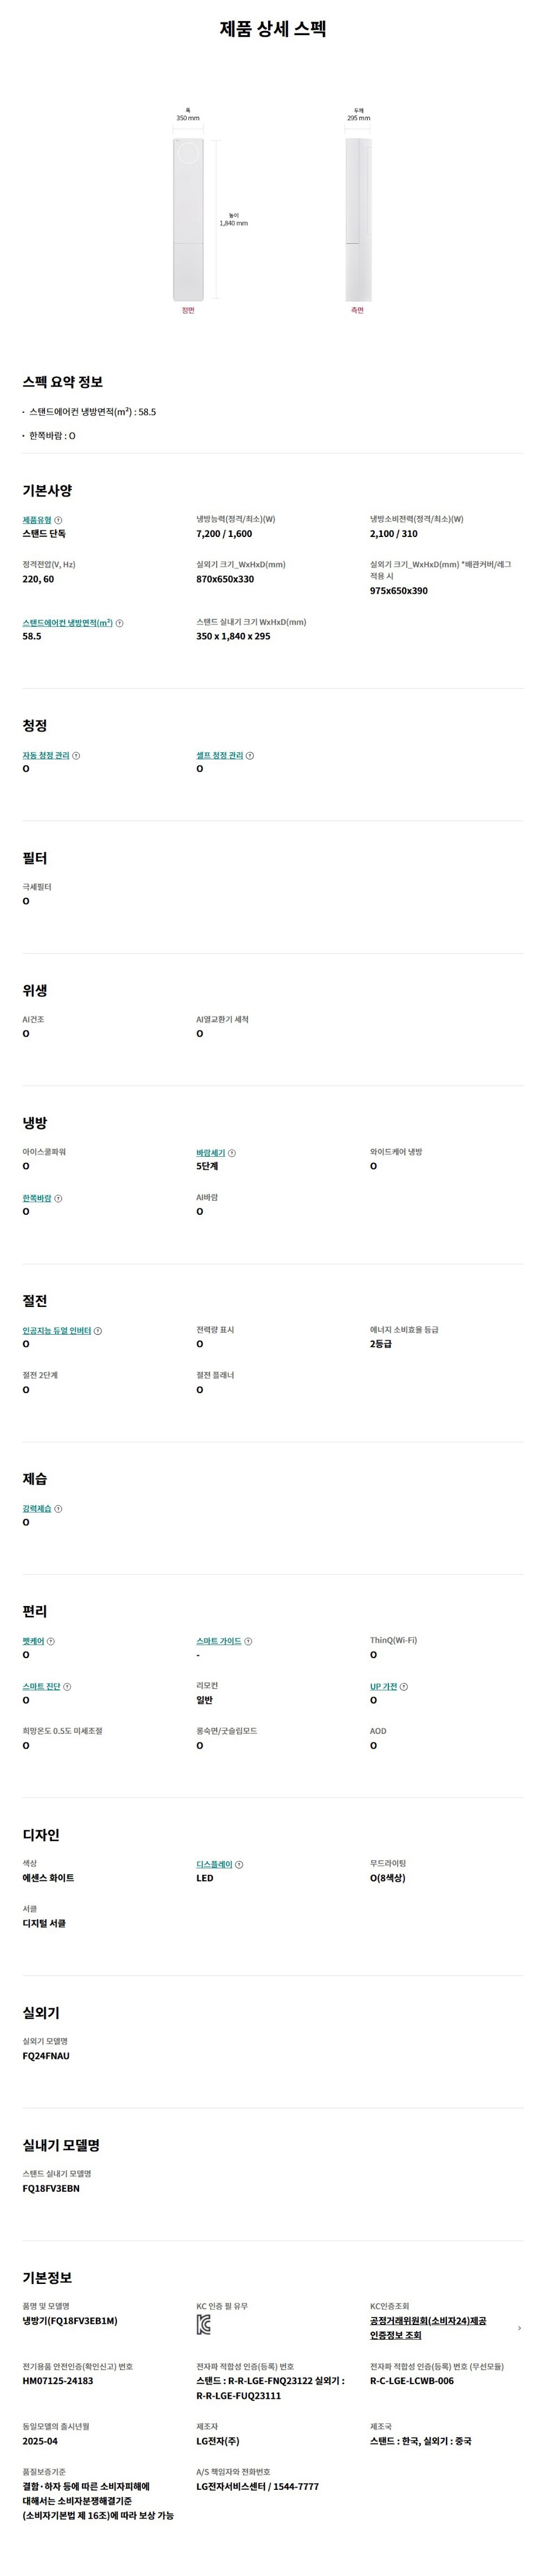546x2576 pixels.
Task: Show the help icon for 셀프 청정 관리
Action: (x=250, y=756)
